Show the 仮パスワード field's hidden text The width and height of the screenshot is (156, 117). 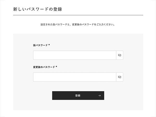coord(120,55)
